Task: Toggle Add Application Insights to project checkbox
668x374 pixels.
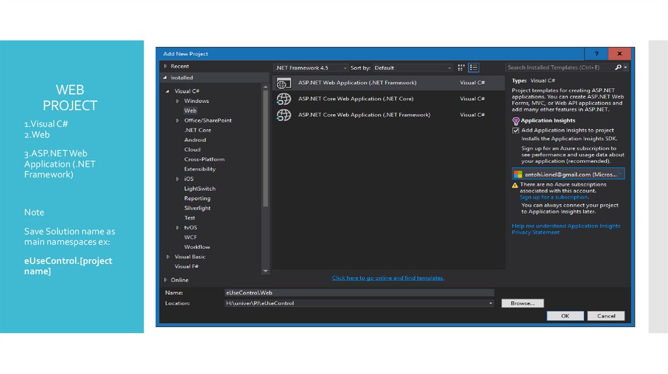Action: [515, 130]
